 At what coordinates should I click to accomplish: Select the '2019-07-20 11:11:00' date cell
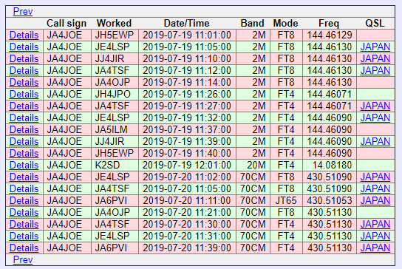tap(187, 200)
